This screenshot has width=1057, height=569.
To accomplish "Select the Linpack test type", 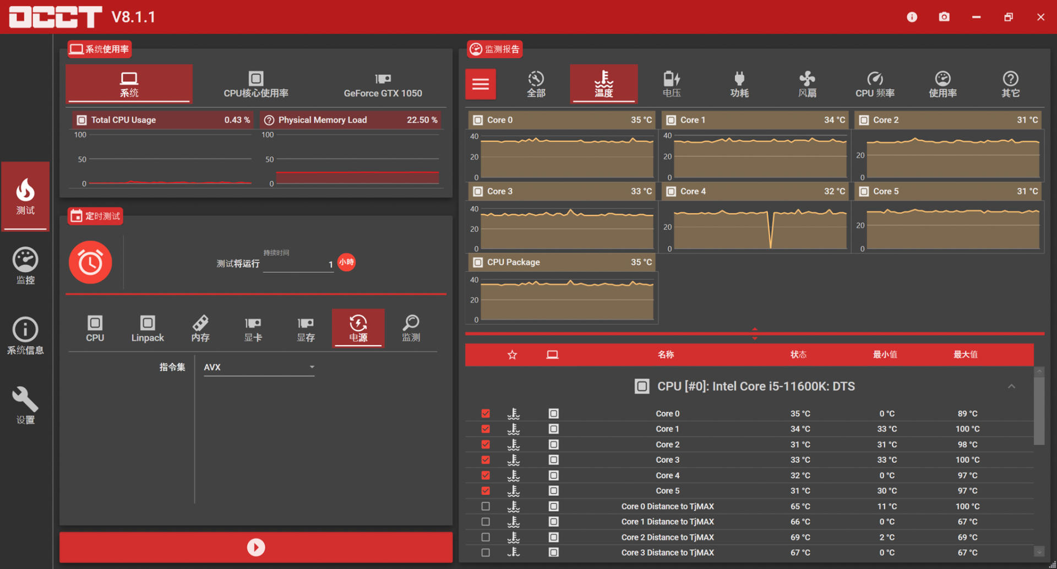I will pos(148,329).
